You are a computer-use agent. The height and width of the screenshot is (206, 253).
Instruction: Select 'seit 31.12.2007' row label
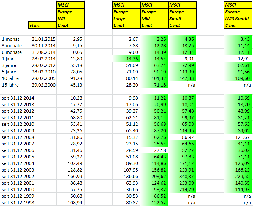[18, 144]
